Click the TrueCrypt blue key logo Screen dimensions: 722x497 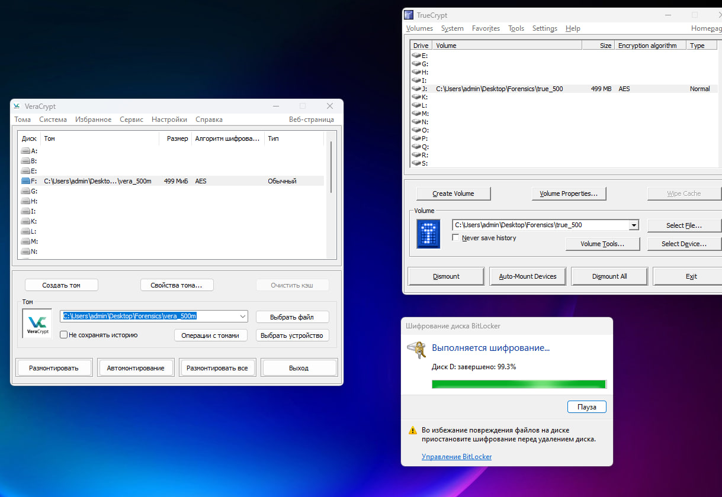[x=428, y=234]
